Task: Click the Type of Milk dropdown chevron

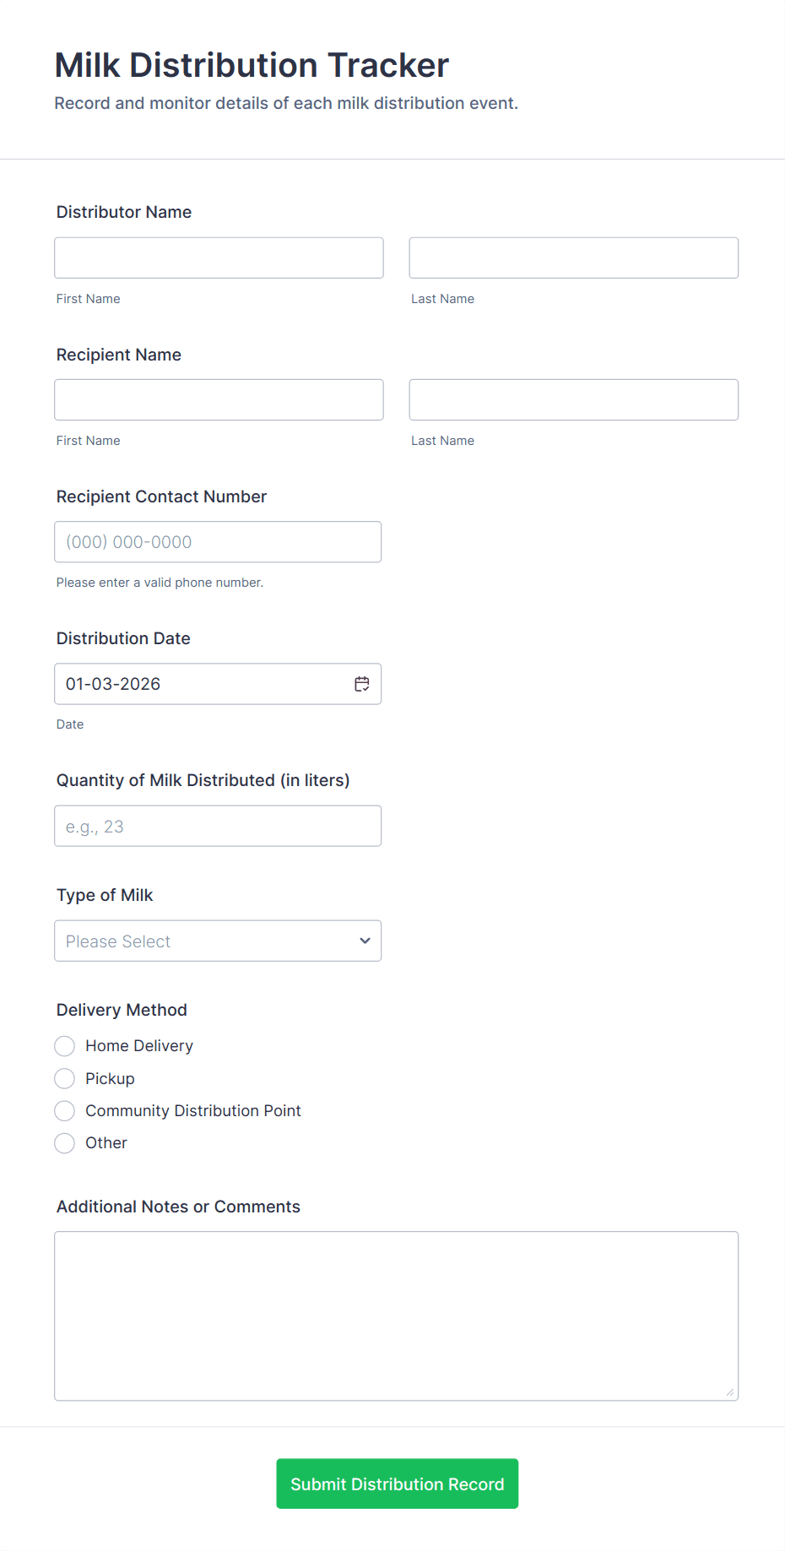Action: [365, 941]
